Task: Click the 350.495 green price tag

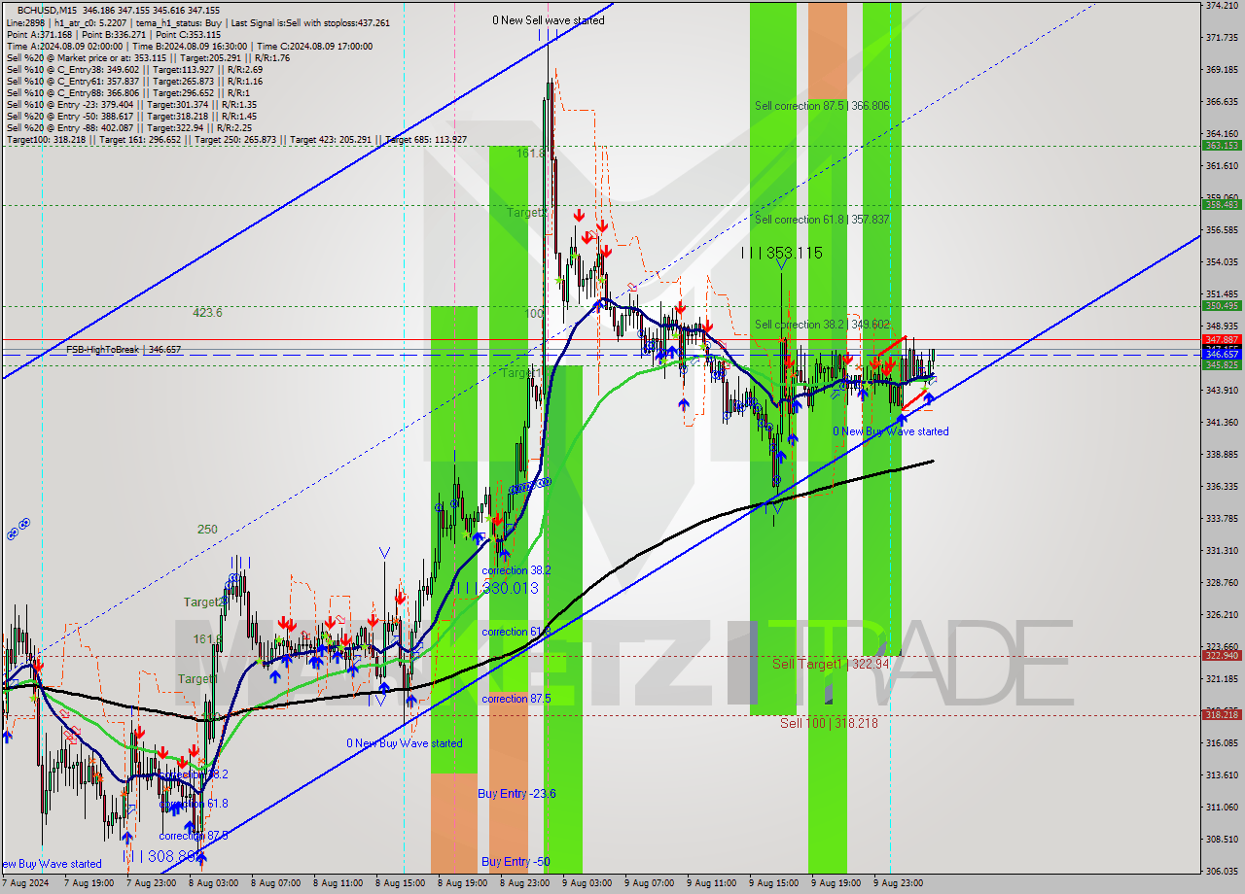Action: click(x=1221, y=305)
